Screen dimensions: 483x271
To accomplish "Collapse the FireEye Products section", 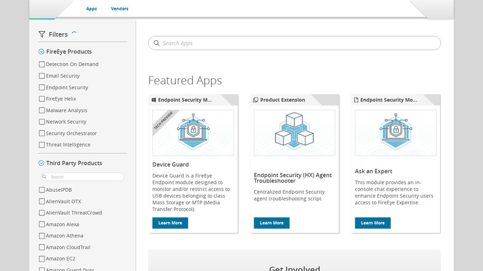I will pos(41,52).
